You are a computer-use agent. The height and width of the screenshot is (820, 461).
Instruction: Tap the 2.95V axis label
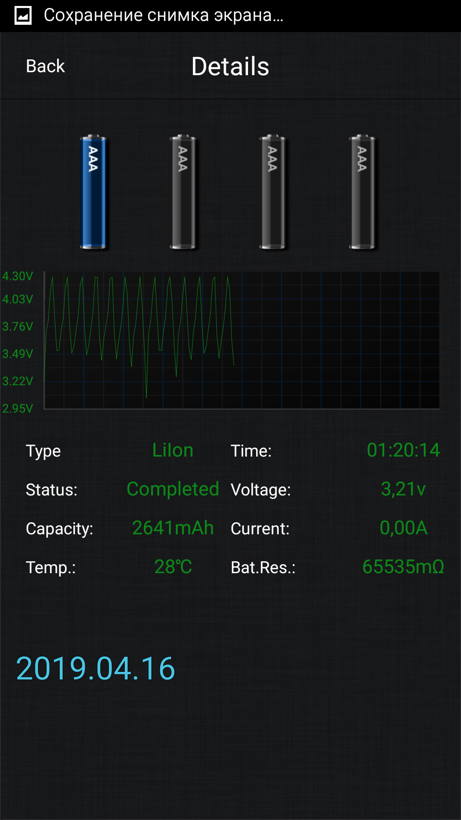18,408
